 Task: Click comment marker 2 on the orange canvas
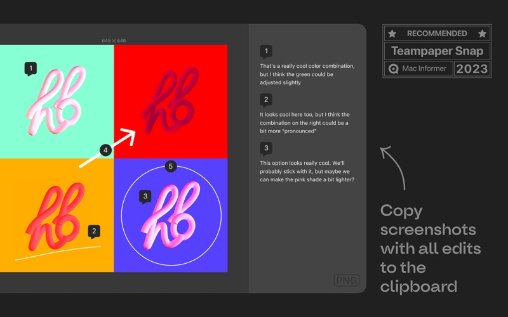tap(94, 231)
